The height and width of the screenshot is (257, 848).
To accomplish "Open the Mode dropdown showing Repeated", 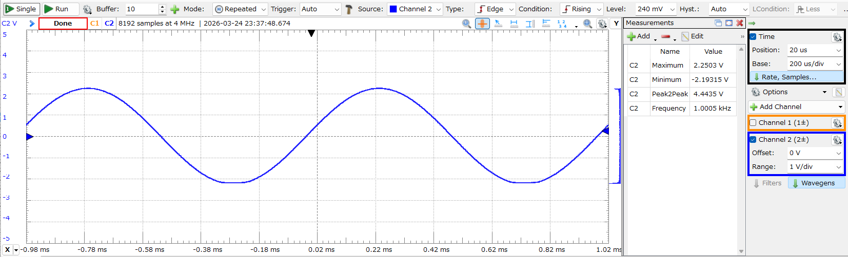I will click(x=240, y=9).
